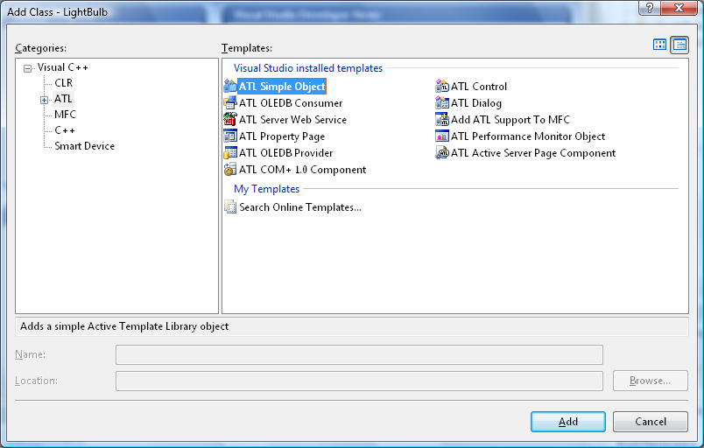Click the 'ATL Dialog' label text
Screen dimensions: 704x448
476,103
